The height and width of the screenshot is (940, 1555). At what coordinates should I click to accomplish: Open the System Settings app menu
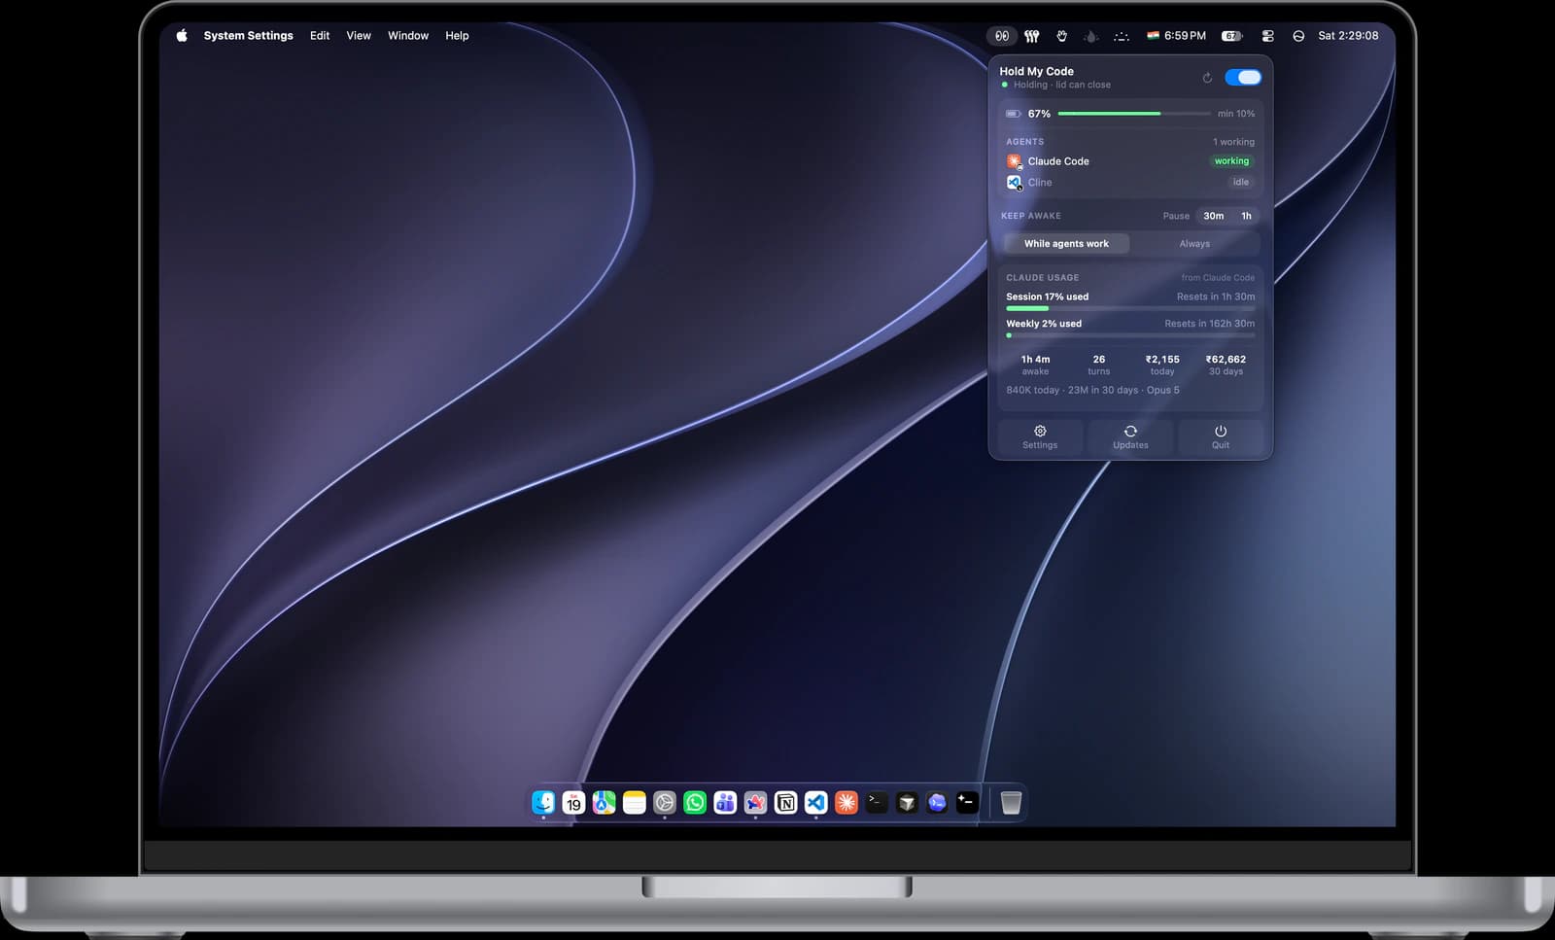[x=248, y=36]
